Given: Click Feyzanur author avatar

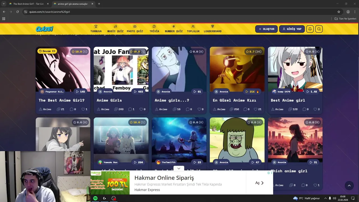Looking at the screenshot, I should click(x=42, y=92).
